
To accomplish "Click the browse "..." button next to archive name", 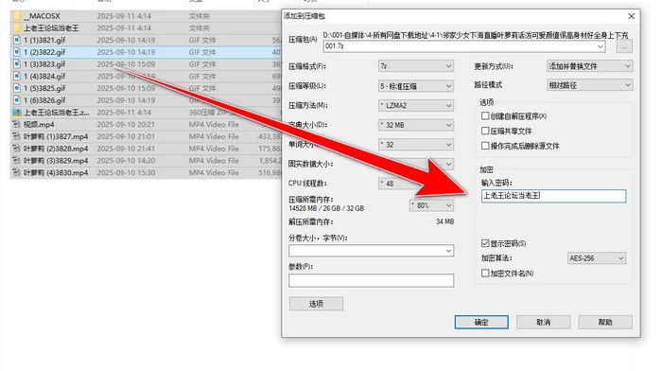I will (x=624, y=46).
